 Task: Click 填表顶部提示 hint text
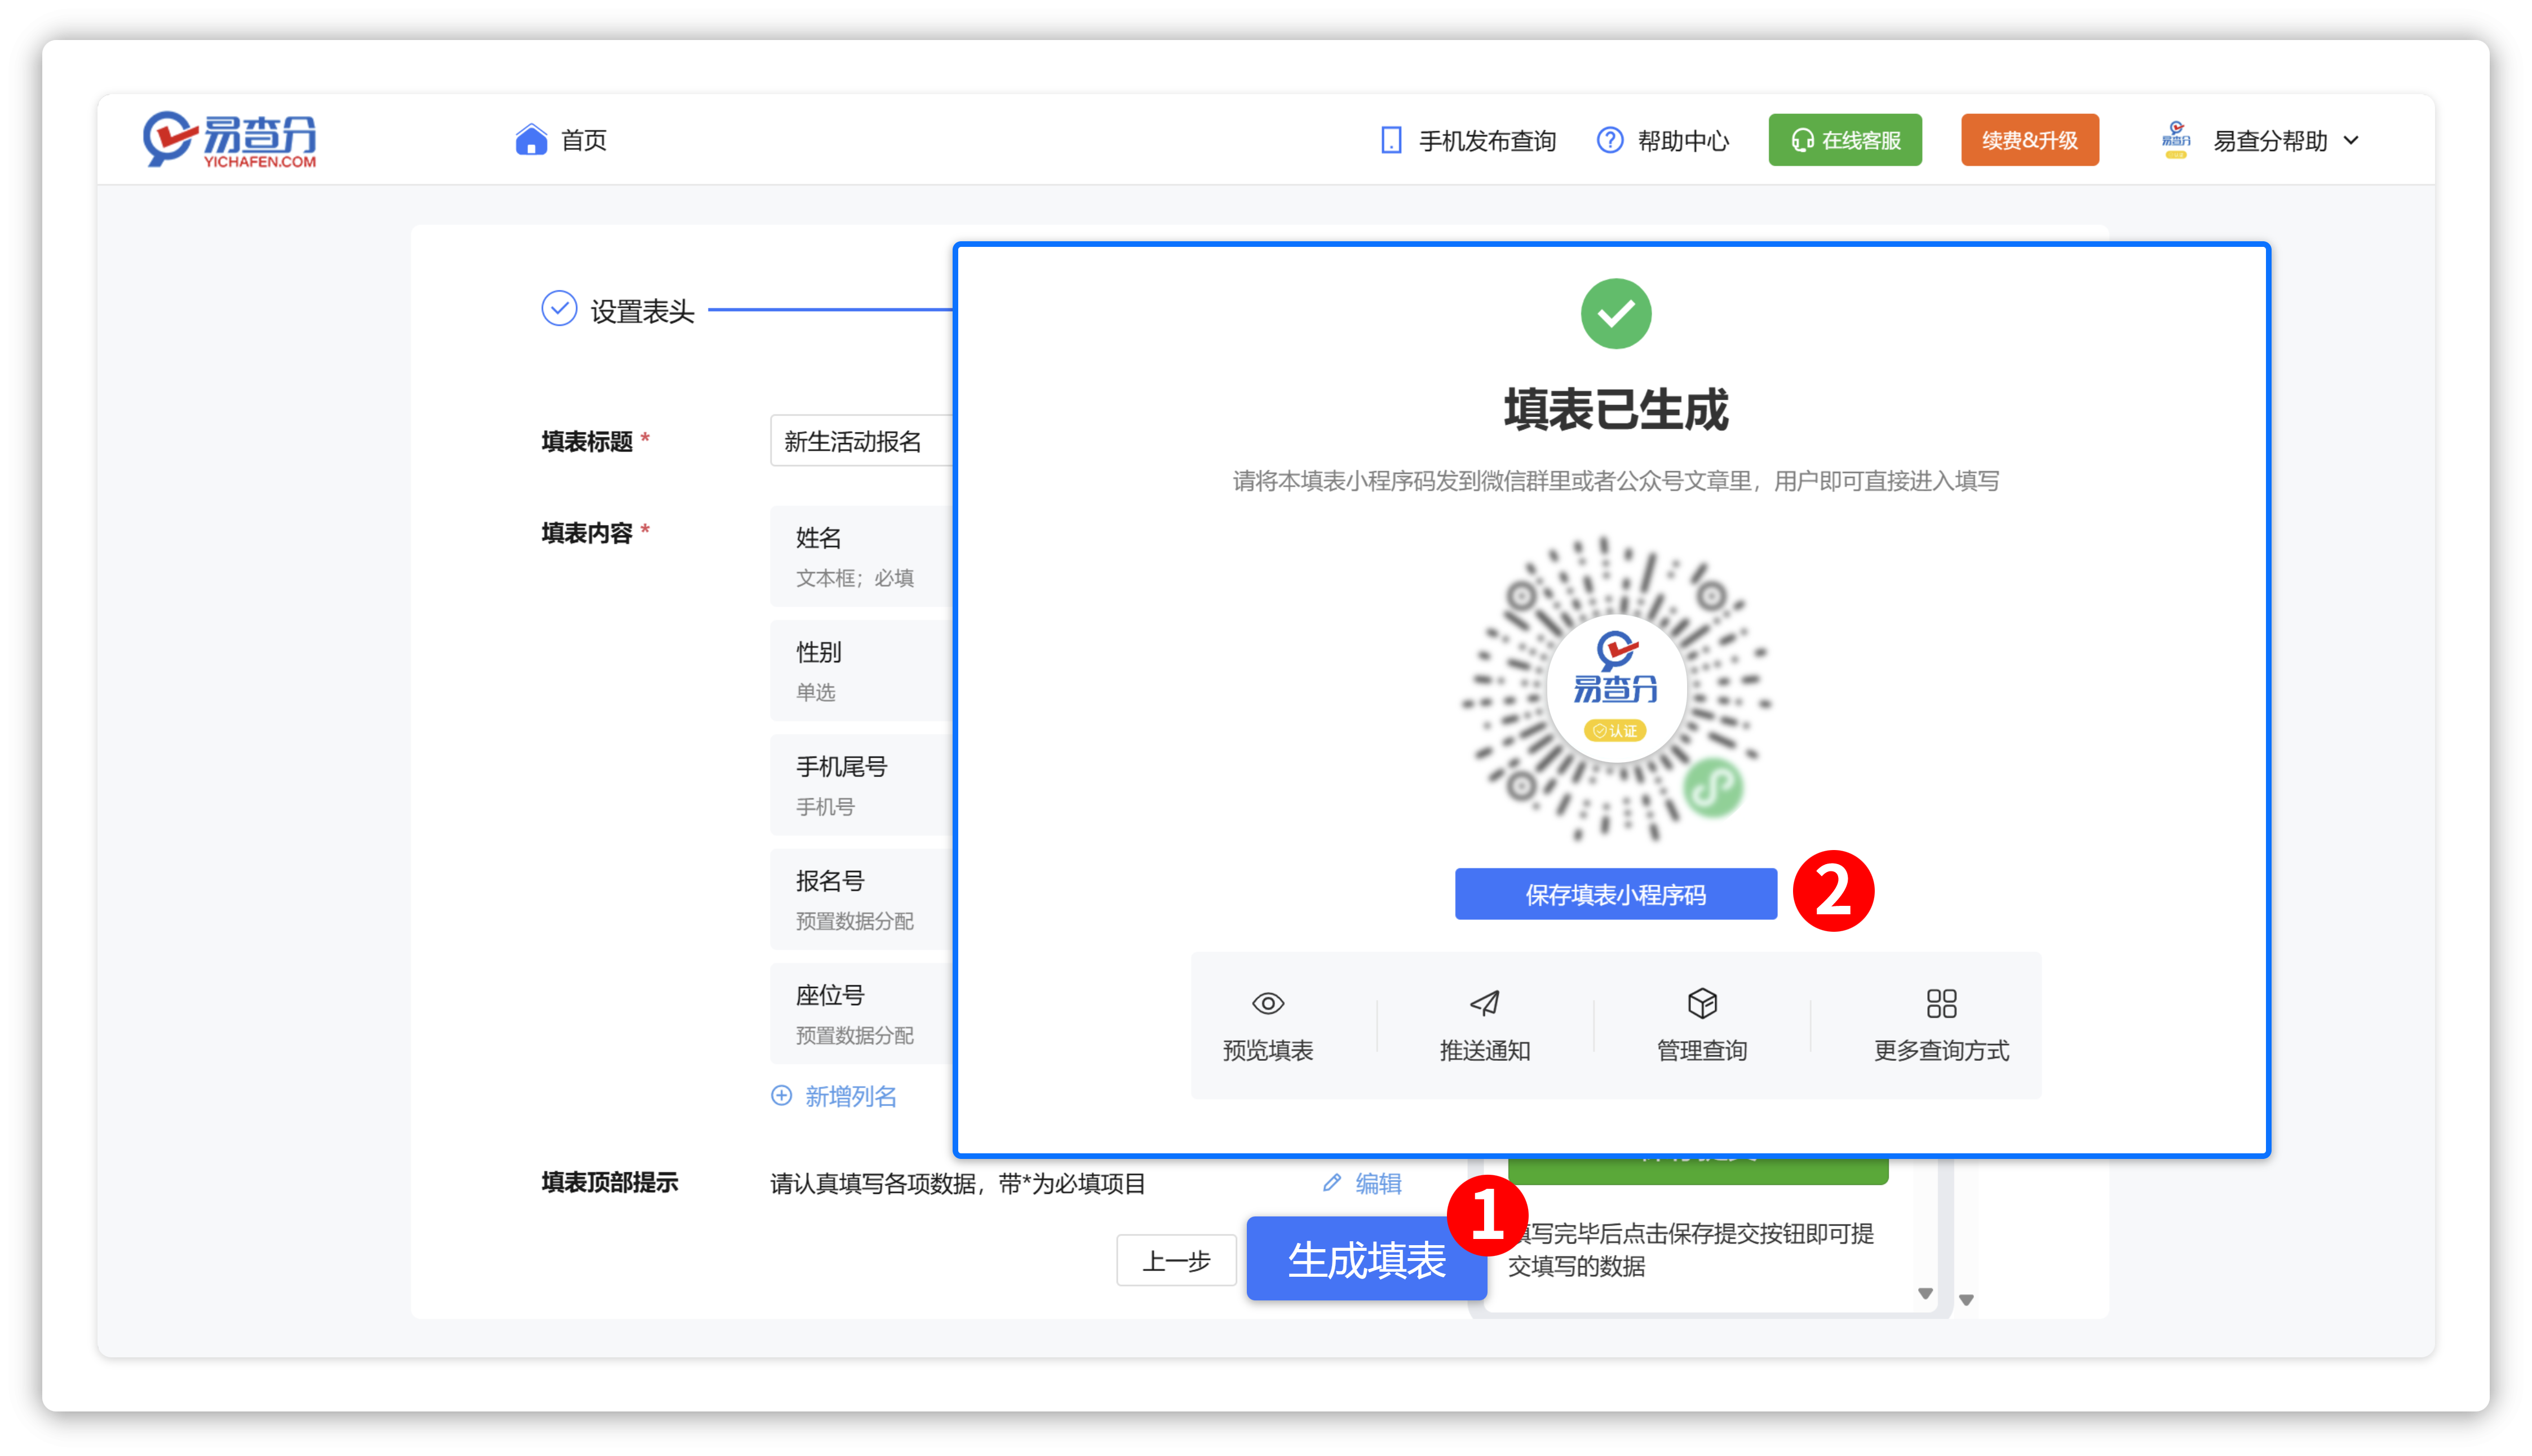(957, 1184)
